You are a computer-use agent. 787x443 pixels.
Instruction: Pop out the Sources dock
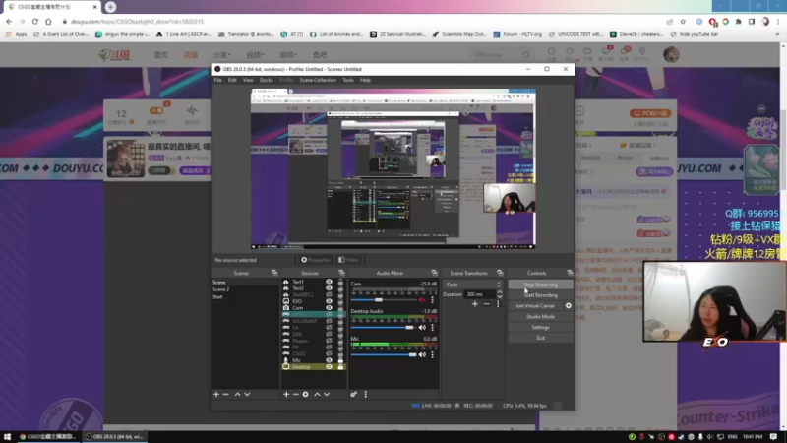click(341, 273)
